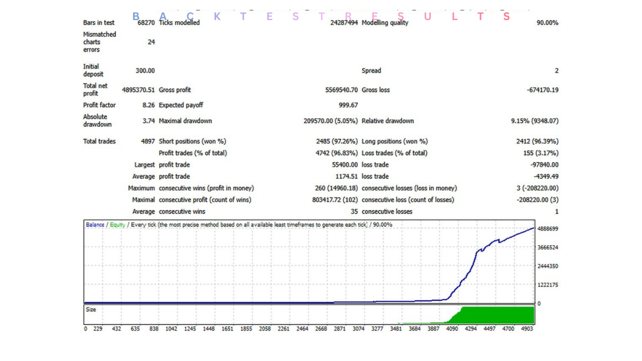
Task: Select the Gross loss value -674170.19
Action: 542,90
